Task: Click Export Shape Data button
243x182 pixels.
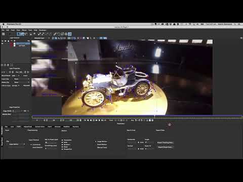Action: [166, 147]
